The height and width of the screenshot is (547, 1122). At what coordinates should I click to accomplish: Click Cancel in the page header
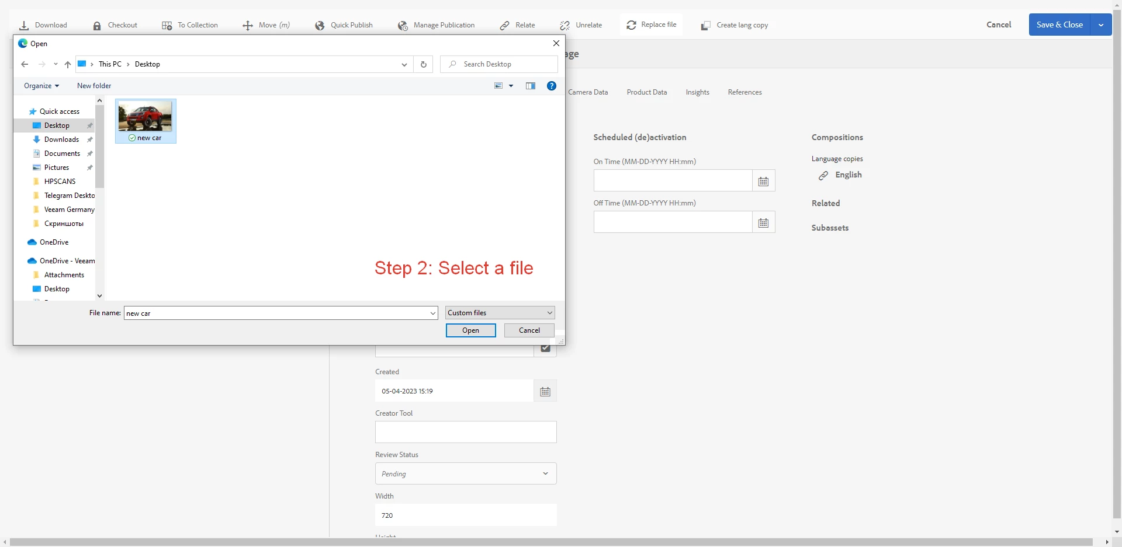tap(999, 25)
